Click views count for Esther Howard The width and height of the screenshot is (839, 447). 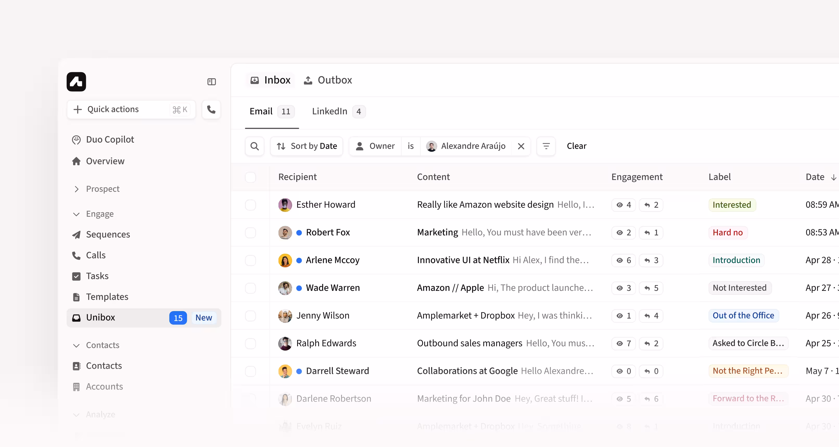[x=624, y=205]
